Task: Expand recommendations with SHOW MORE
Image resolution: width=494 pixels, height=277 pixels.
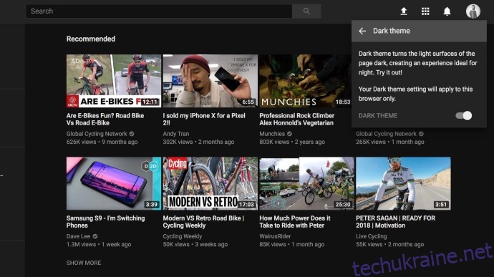Action: [x=84, y=263]
